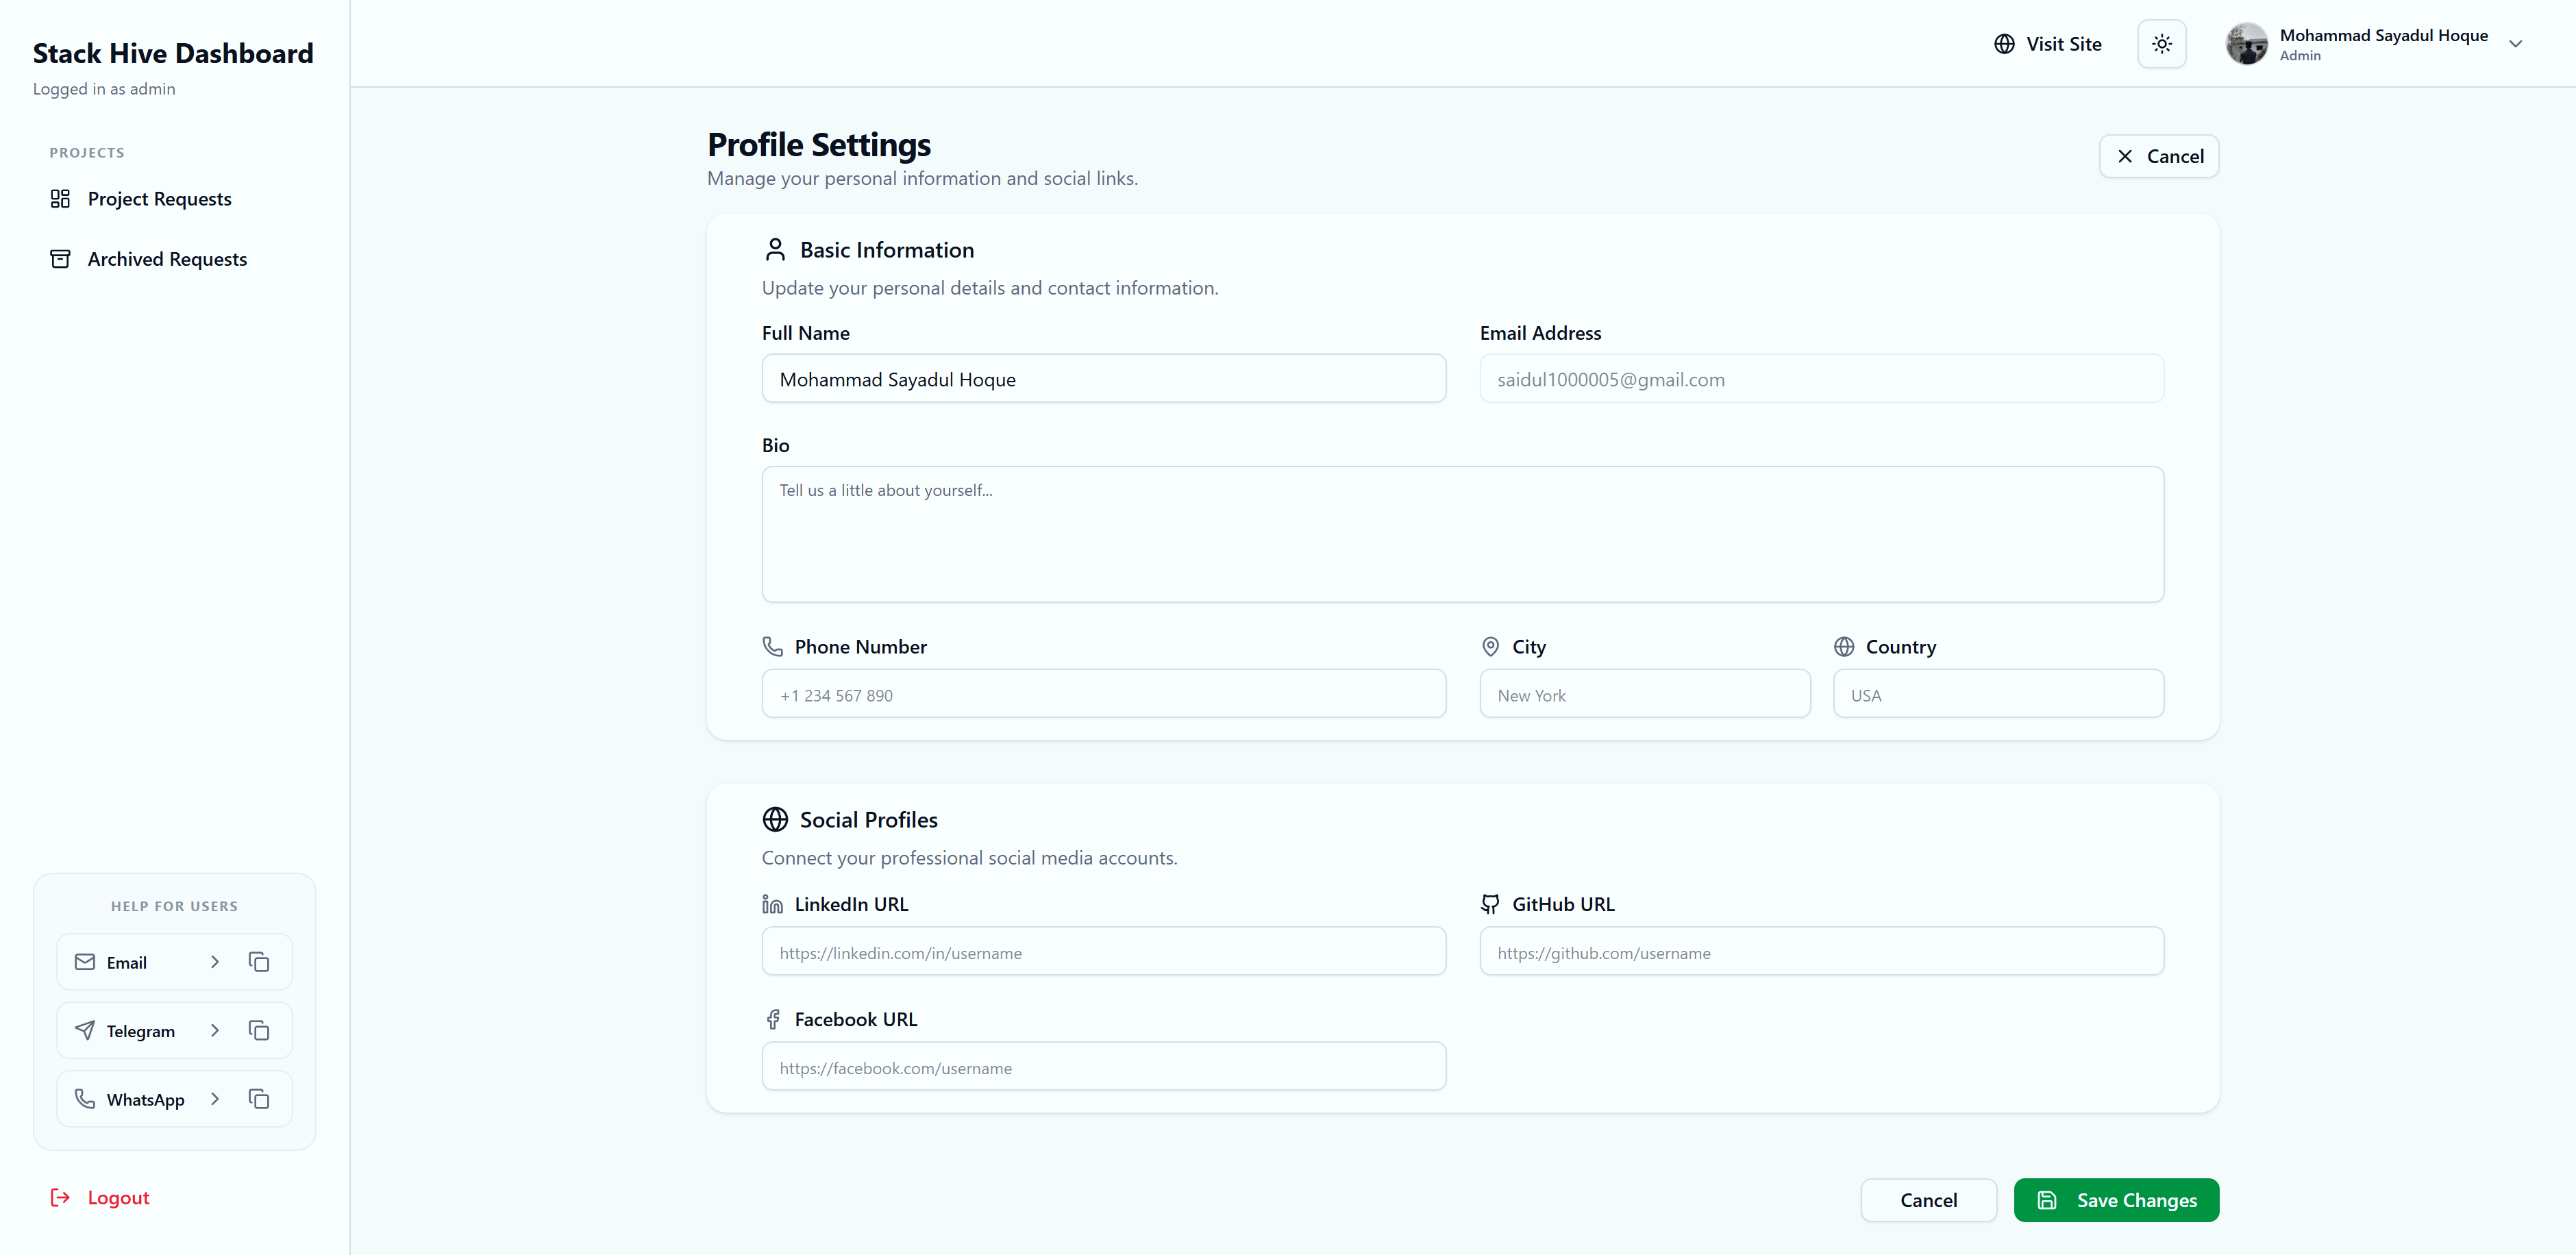2576x1255 pixels.
Task: Click the Telegram help row label
Action: pos(141,1031)
